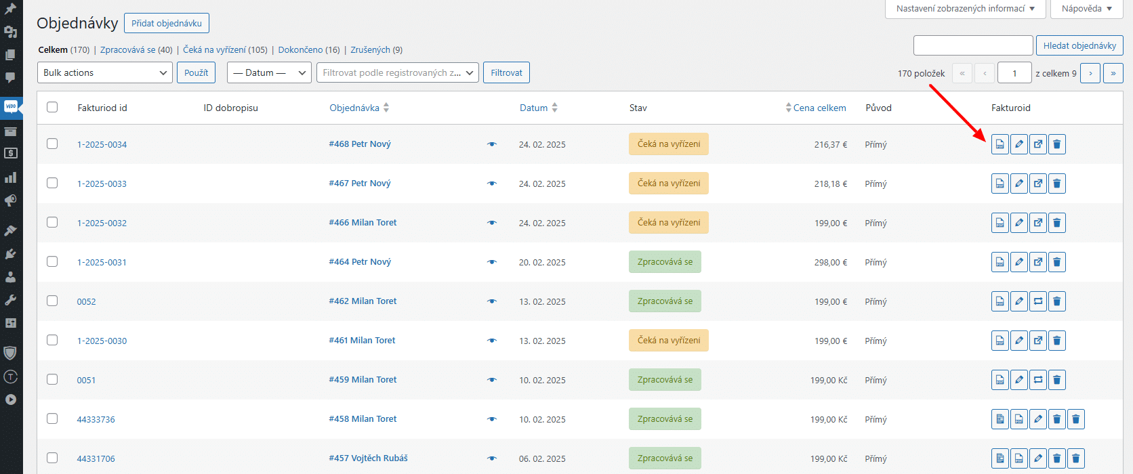Toggle the select-all checkbox in the header
The height and width of the screenshot is (474, 1133).
coord(52,107)
